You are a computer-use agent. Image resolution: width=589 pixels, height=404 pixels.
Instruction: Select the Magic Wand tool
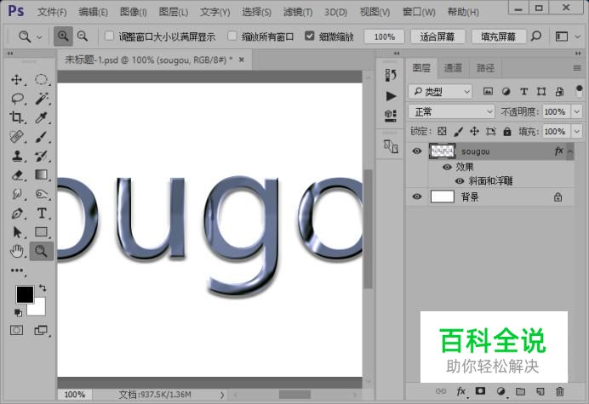click(x=41, y=99)
